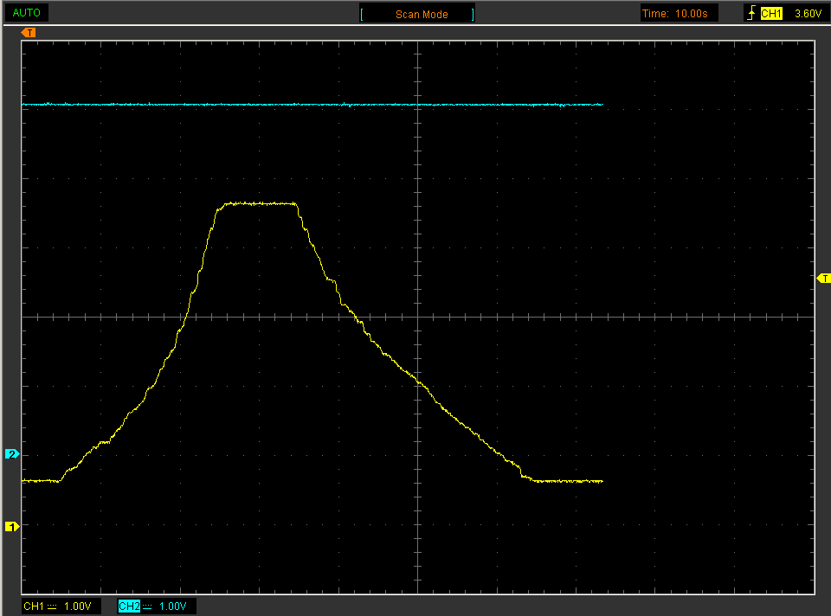The width and height of the screenshot is (831, 616).
Task: Select the cyan channel 2 ground marker
Action: (12, 454)
